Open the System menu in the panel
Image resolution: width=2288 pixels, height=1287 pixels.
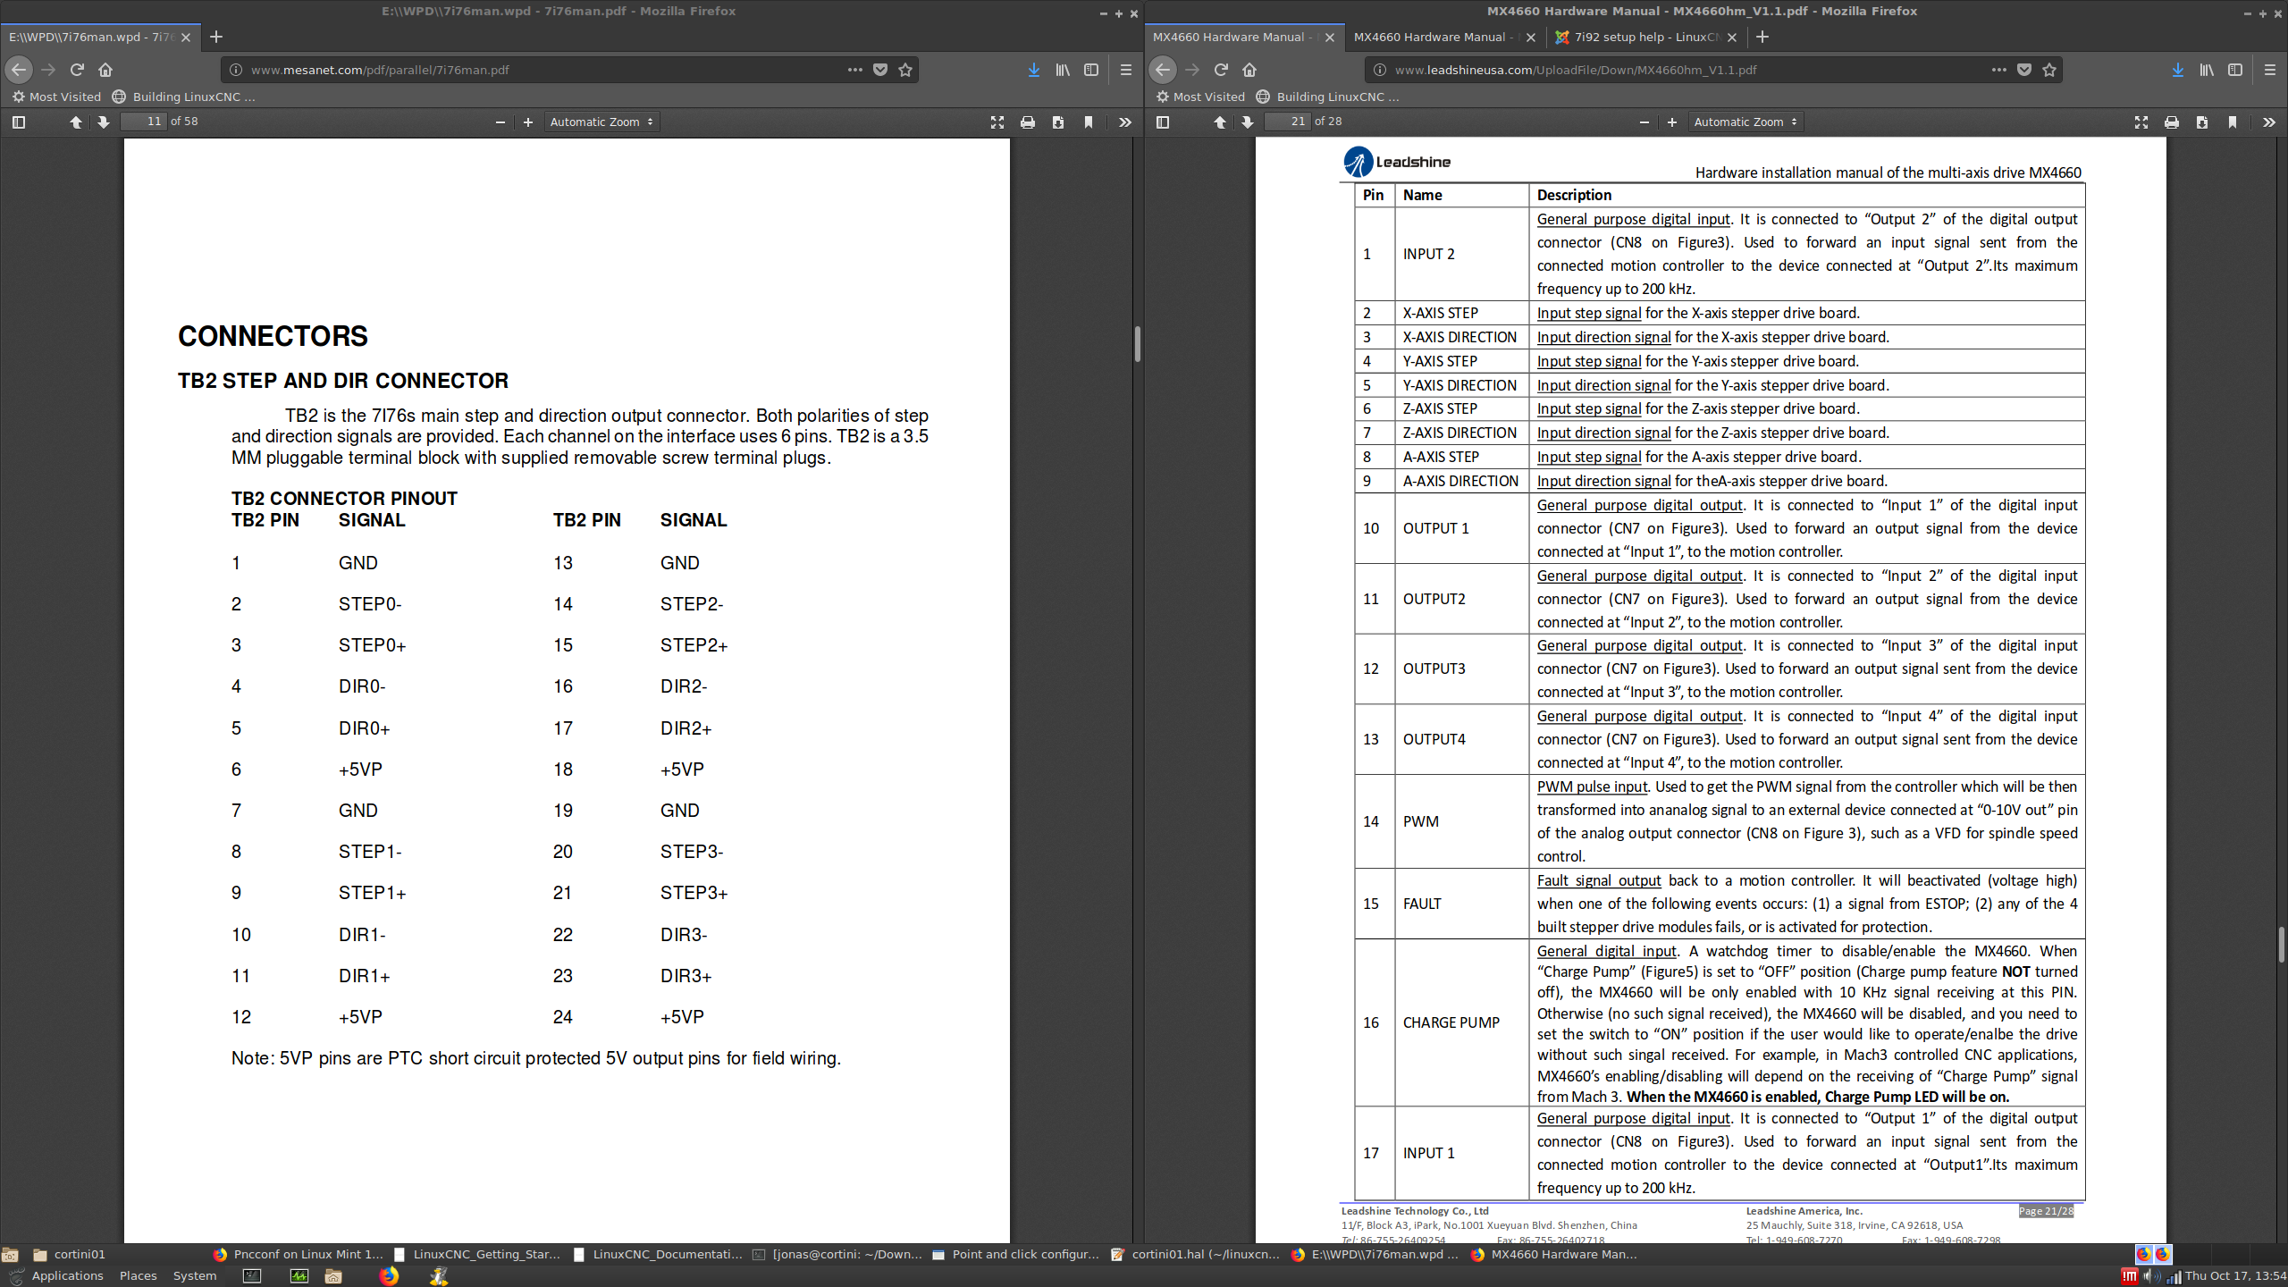click(x=195, y=1275)
